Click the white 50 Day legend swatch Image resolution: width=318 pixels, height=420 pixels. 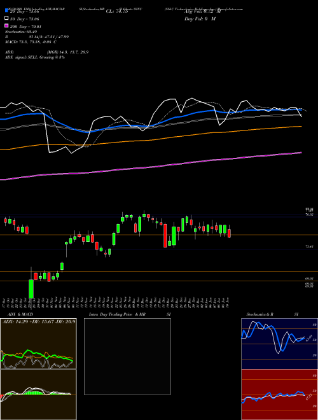click(x=6, y=18)
